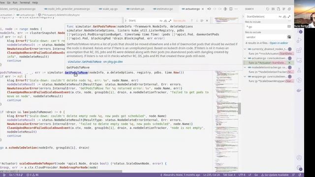This screenshot has height=177, width=315.
Task: Click Ln 235, Col 20 cursor position
Action: point(212,175)
